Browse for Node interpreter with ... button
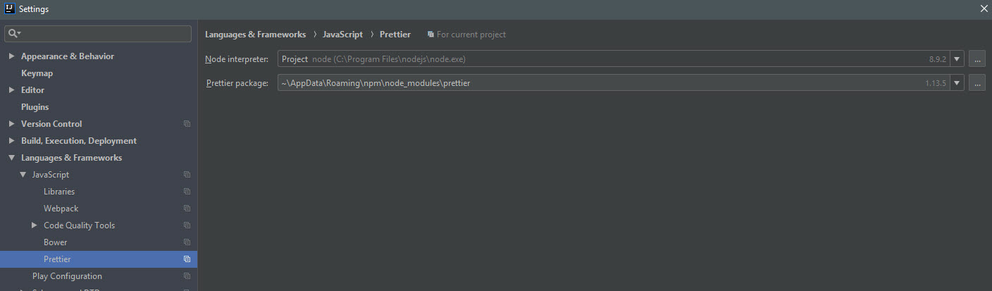 point(976,59)
